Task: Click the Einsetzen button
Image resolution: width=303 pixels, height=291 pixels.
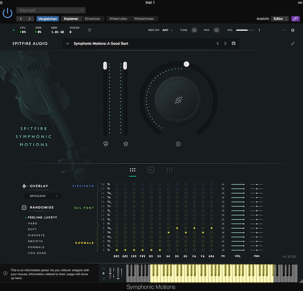Action: (93, 19)
